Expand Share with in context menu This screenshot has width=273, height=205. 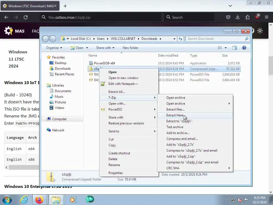tap(129, 117)
